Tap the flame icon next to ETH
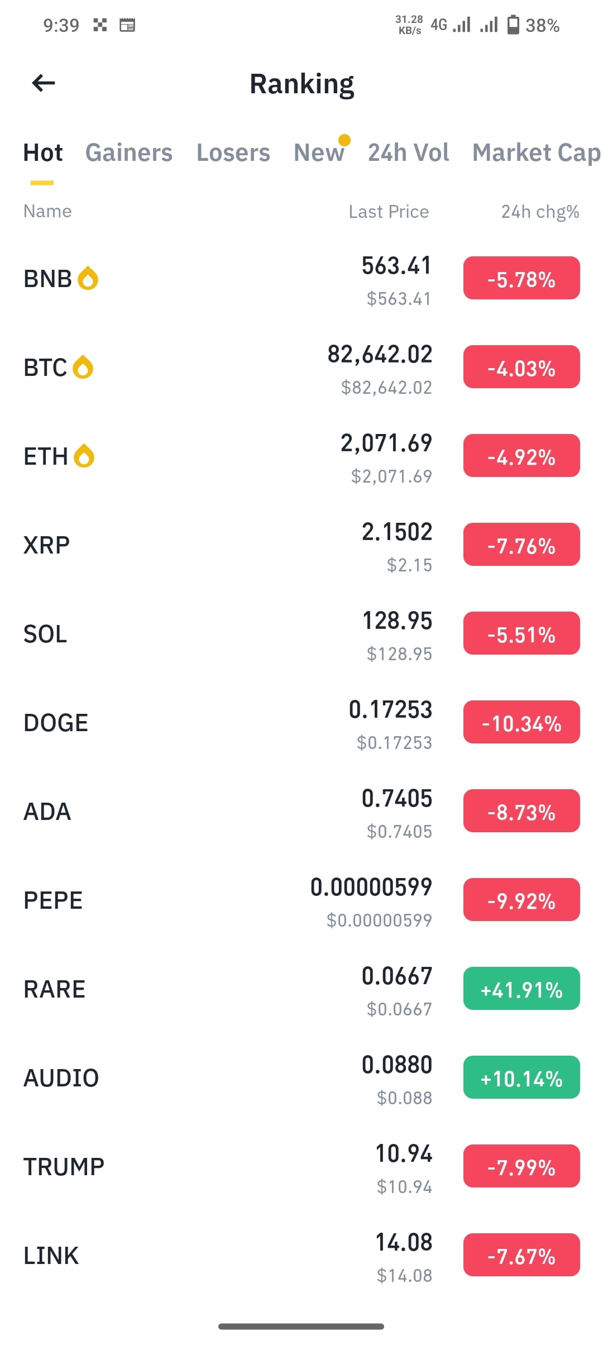The image size is (603, 1345). point(84,456)
